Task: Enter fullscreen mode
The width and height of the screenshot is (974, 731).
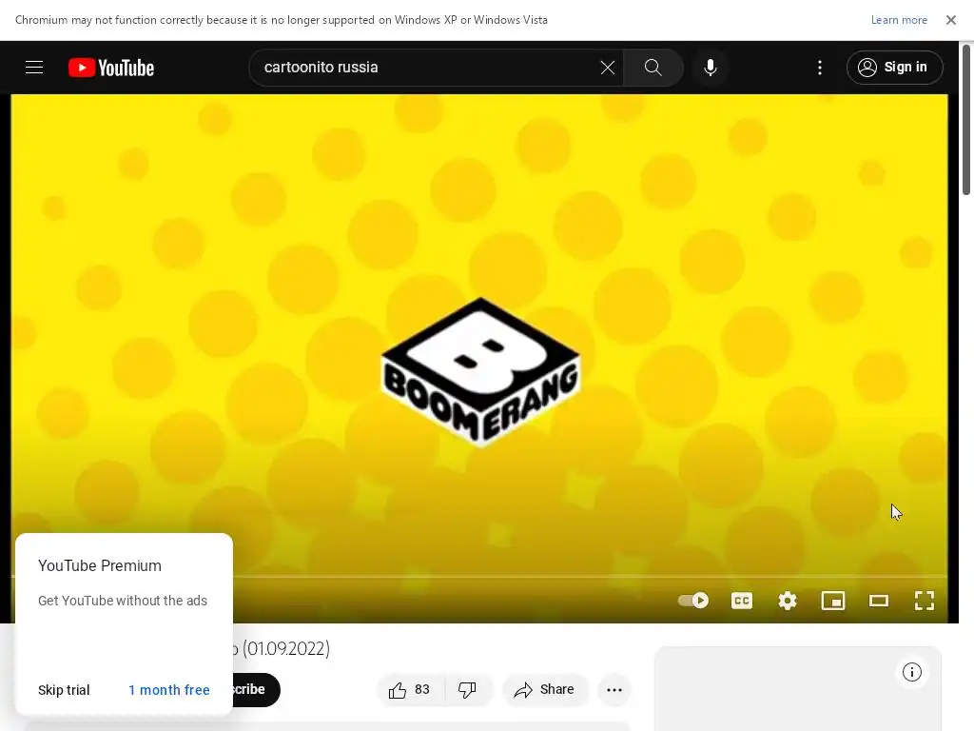Action: [x=925, y=601]
